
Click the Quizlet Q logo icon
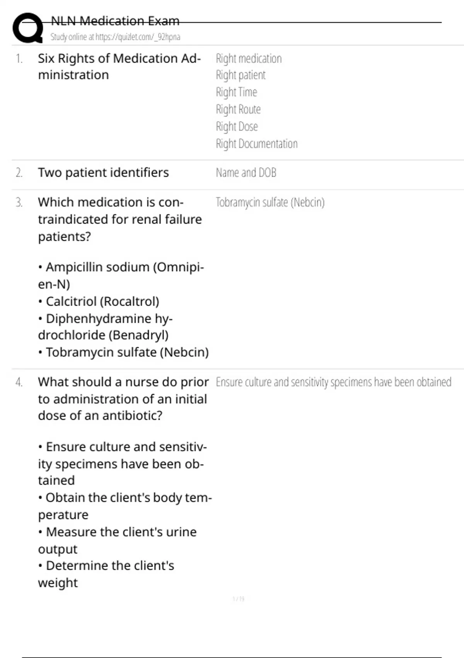pyautogui.click(x=28, y=28)
